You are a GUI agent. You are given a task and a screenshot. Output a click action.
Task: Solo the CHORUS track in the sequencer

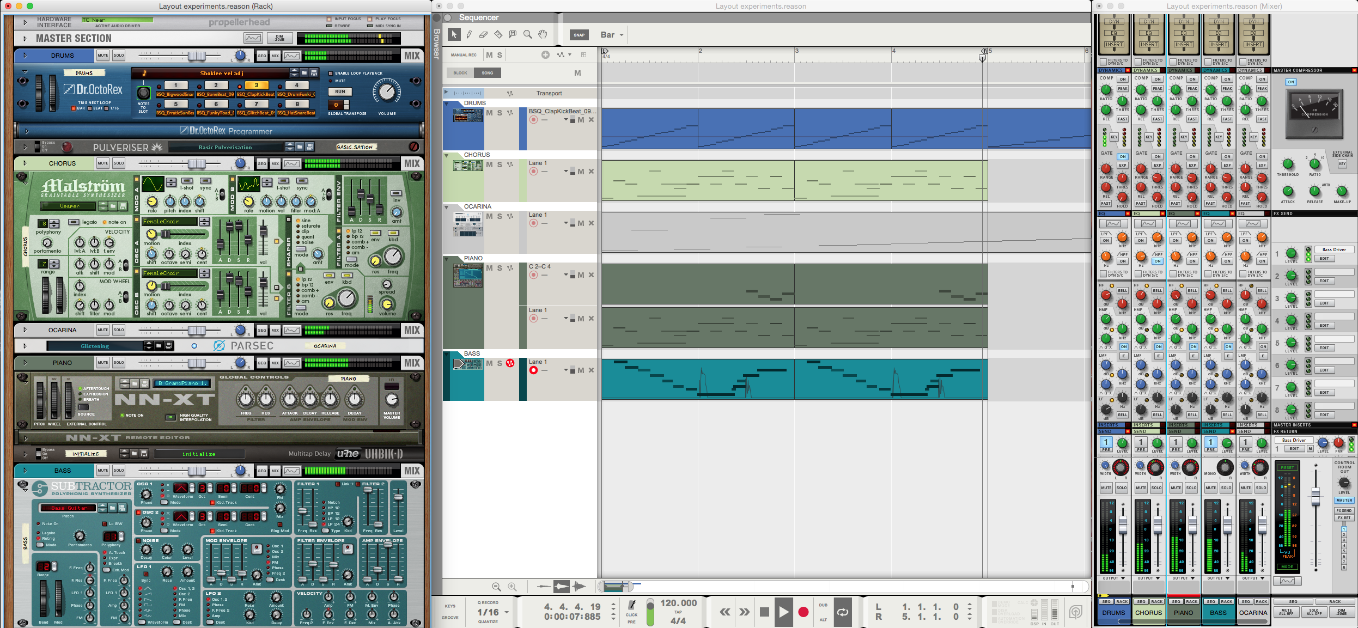tap(500, 164)
